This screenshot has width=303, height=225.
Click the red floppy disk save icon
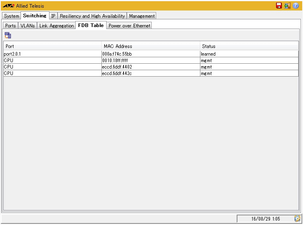(279, 6)
